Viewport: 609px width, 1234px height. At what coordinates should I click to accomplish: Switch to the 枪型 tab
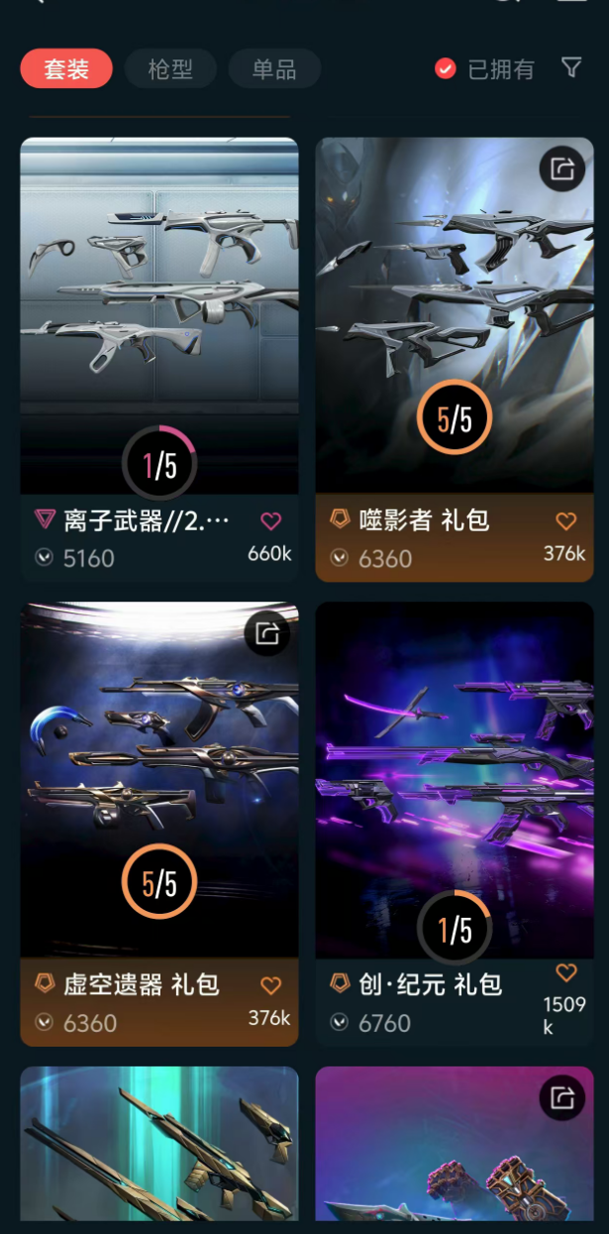(x=170, y=69)
